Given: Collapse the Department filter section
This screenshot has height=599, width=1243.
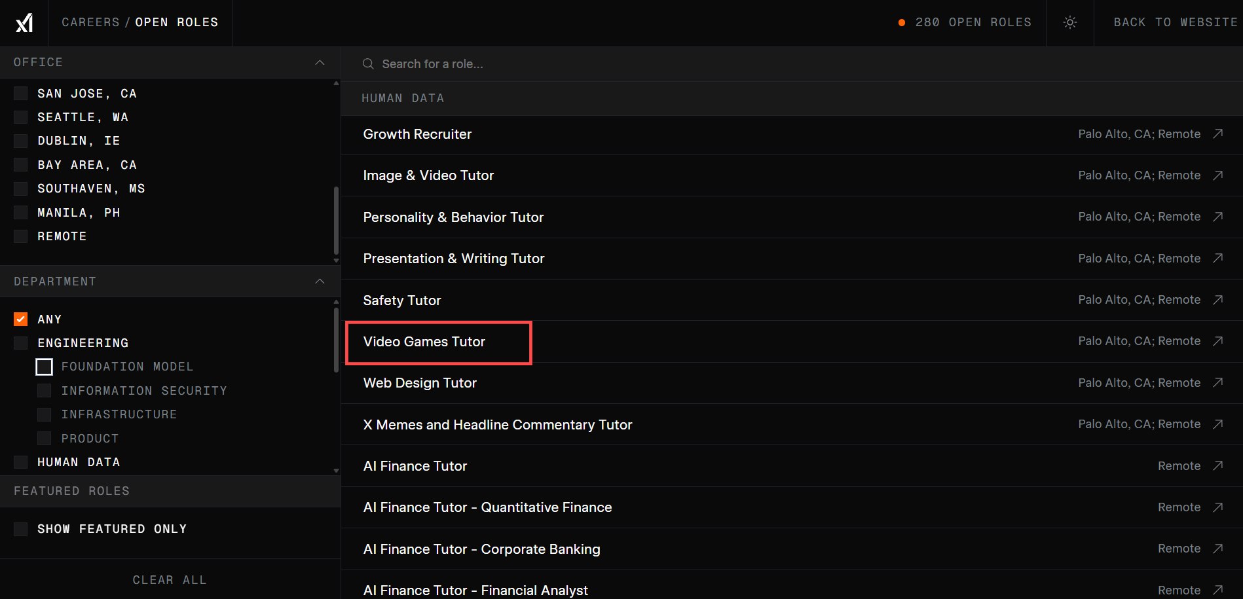Looking at the screenshot, I should 320,281.
